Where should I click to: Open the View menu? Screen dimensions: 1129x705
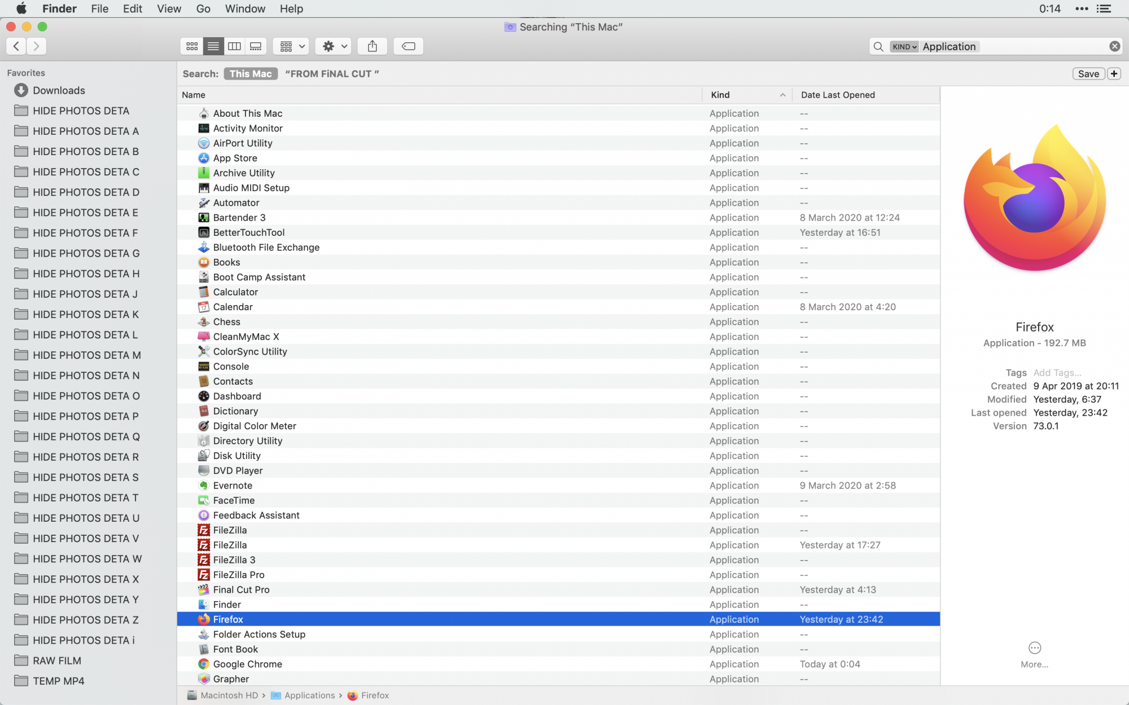tap(169, 8)
